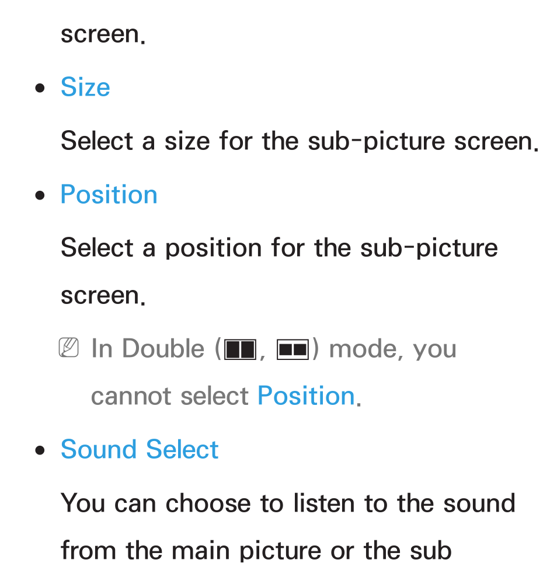Click the 'cannot select' note text
557x570 pixels.
[x=169, y=396]
